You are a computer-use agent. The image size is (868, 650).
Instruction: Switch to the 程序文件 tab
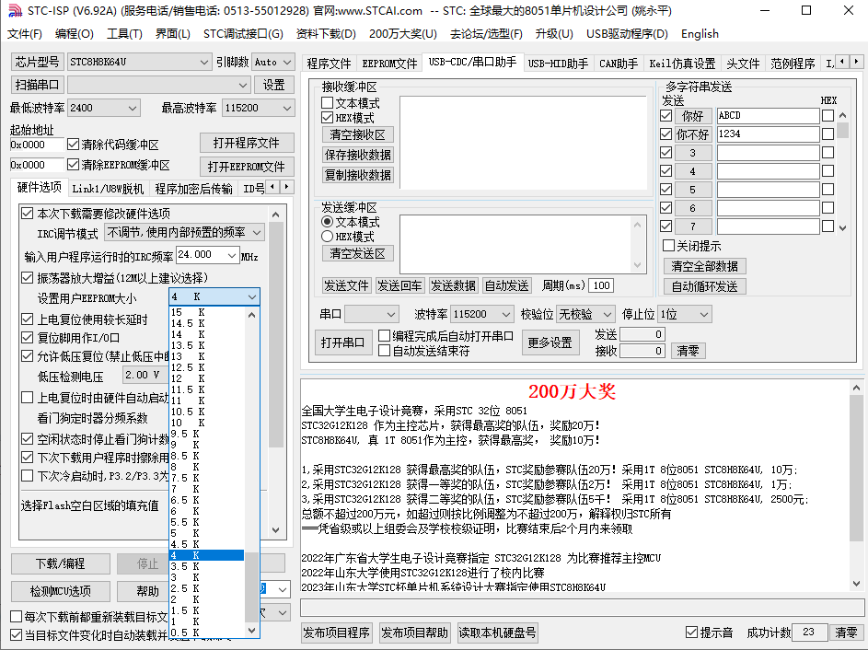(329, 64)
